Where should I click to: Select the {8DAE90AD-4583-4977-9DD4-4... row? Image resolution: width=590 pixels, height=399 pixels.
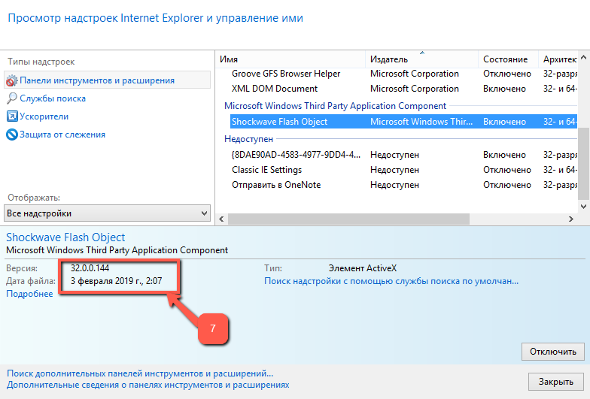coord(403,155)
